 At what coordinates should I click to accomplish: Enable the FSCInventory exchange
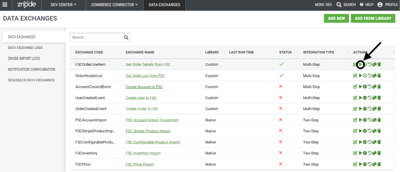[365, 153]
